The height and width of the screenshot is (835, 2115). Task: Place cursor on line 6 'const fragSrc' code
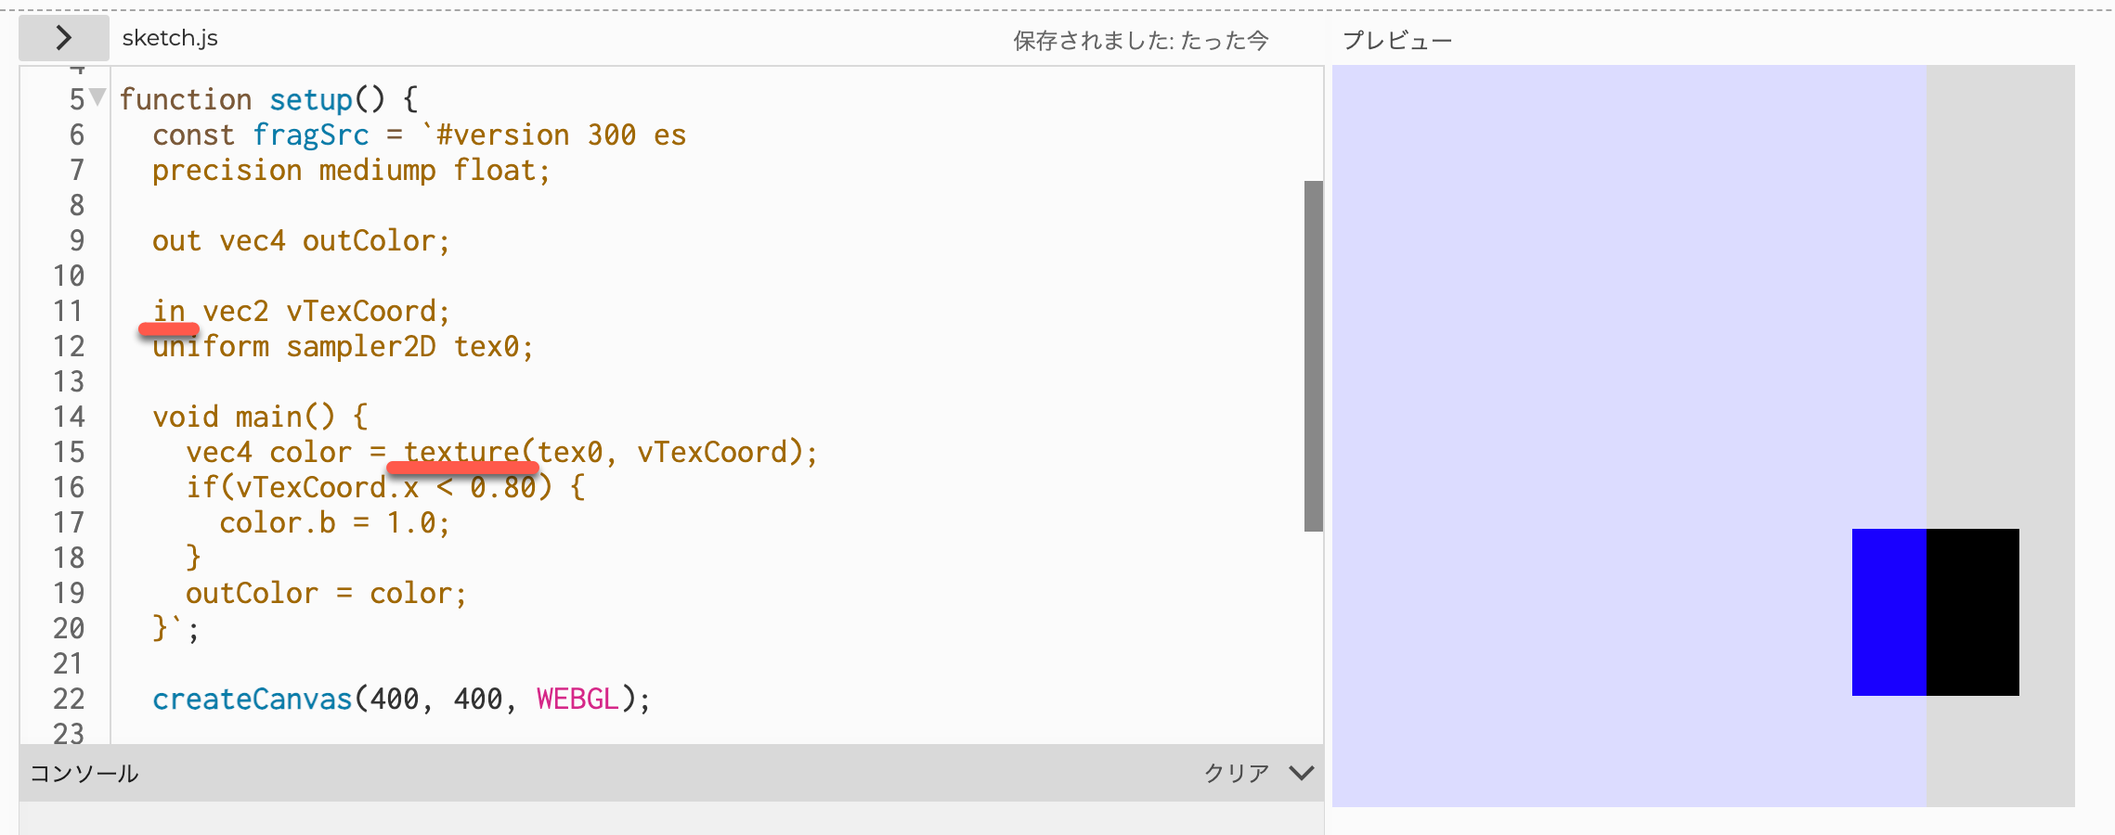point(261,135)
